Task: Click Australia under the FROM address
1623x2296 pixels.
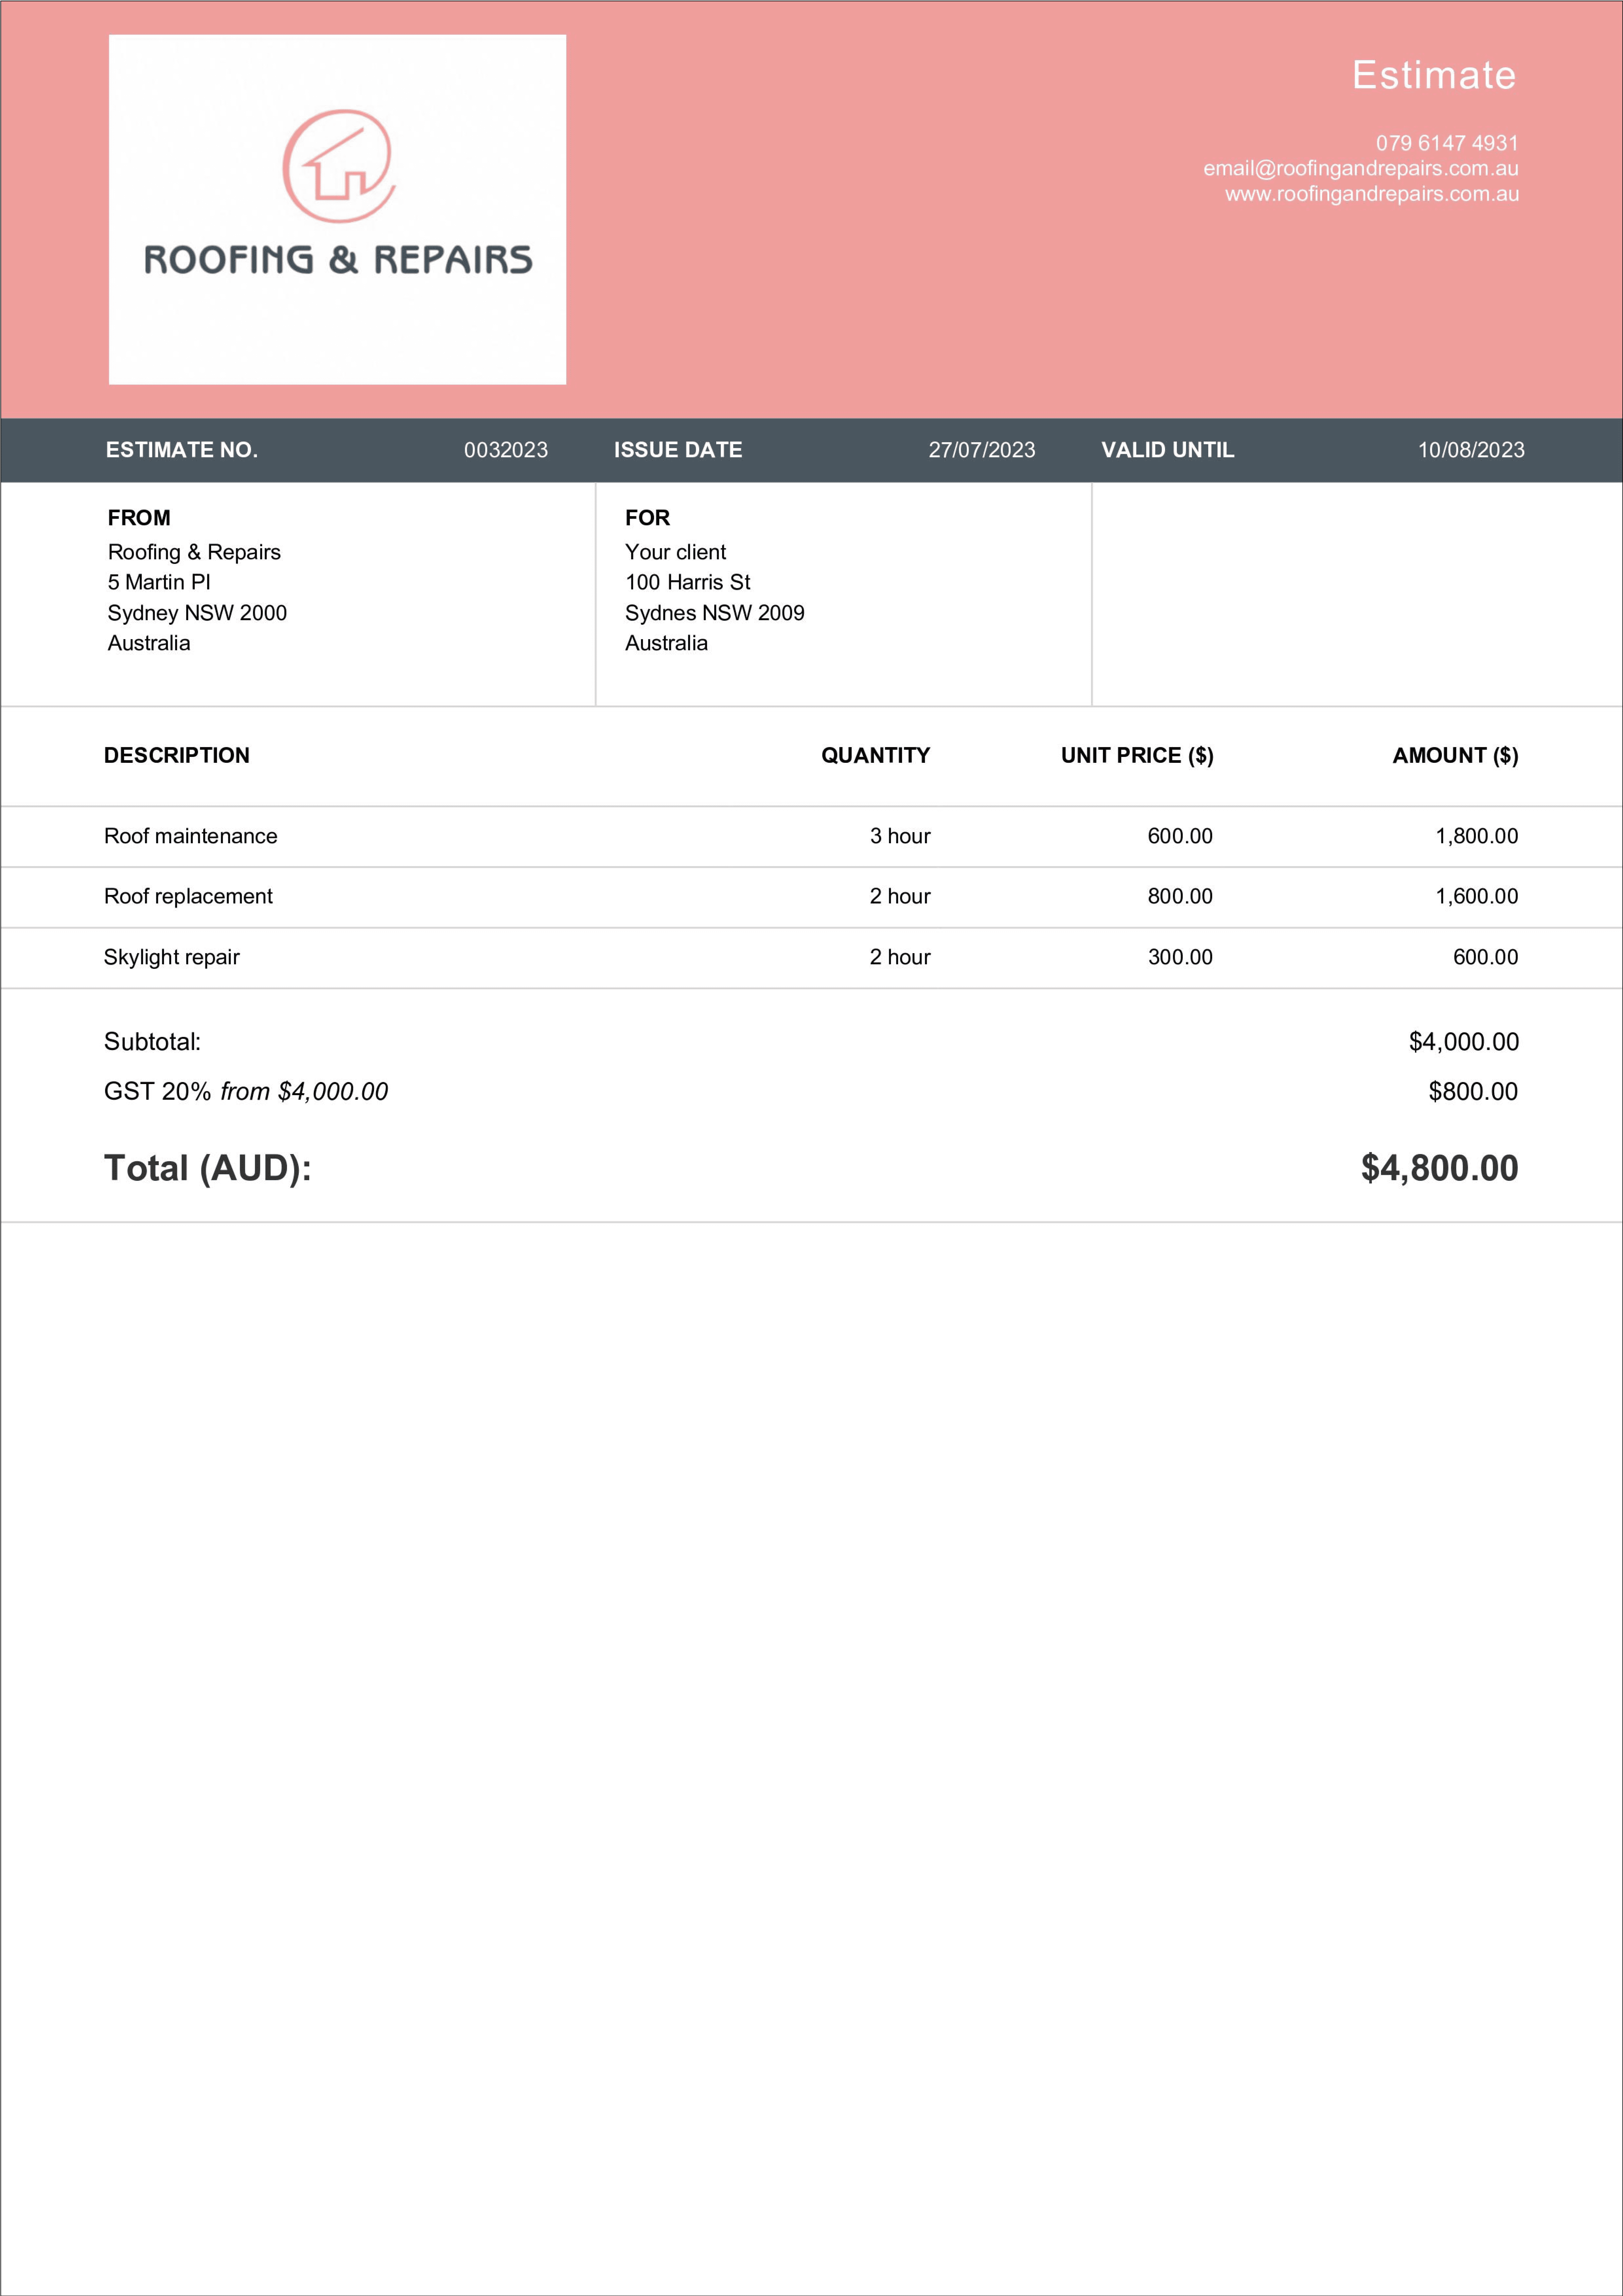Action: [149, 643]
